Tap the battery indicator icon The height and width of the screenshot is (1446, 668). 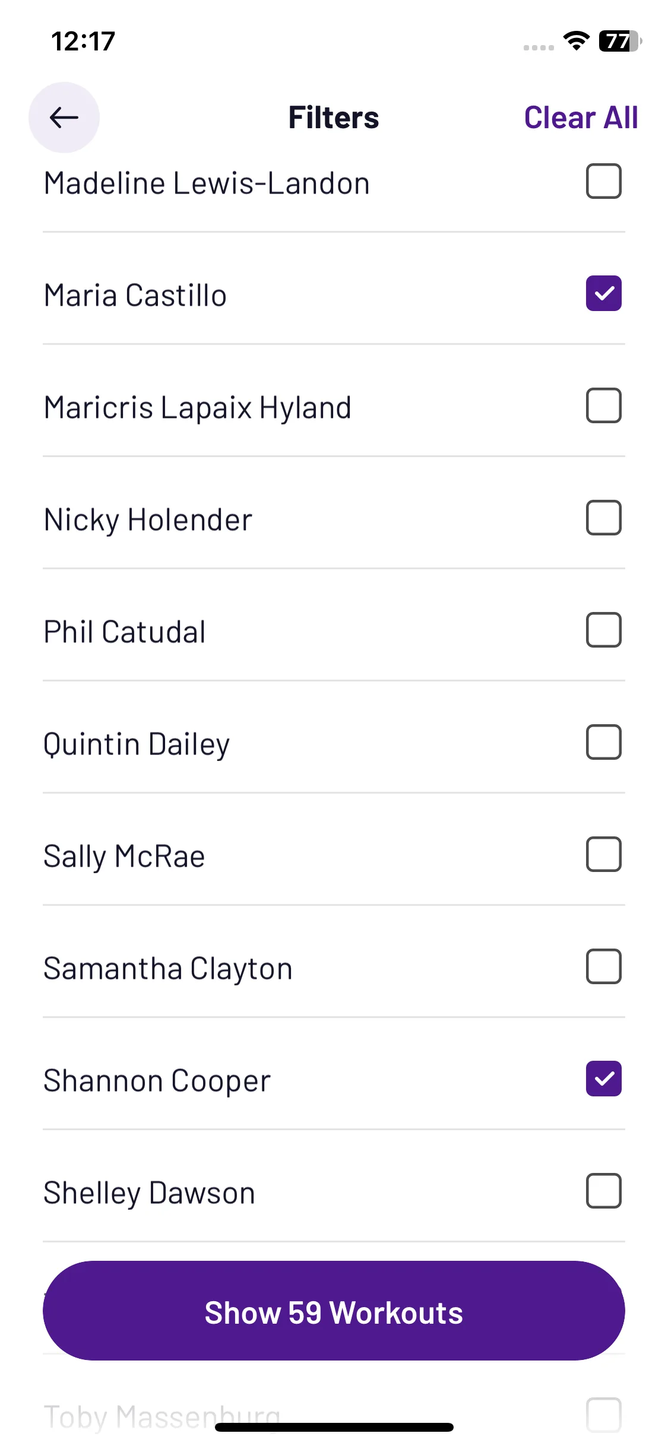tap(620, 41)
